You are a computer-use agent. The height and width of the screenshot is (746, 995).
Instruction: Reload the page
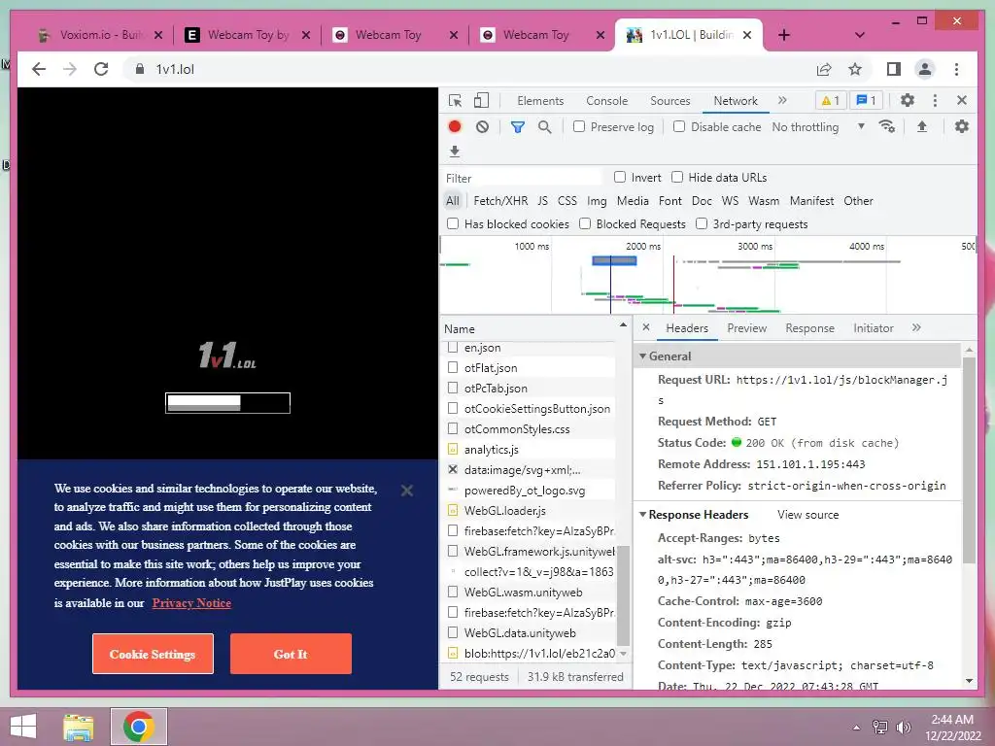point(101,69)
